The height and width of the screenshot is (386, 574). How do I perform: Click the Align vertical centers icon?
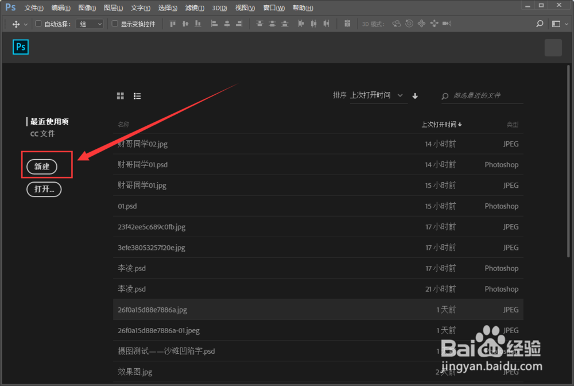185,24
